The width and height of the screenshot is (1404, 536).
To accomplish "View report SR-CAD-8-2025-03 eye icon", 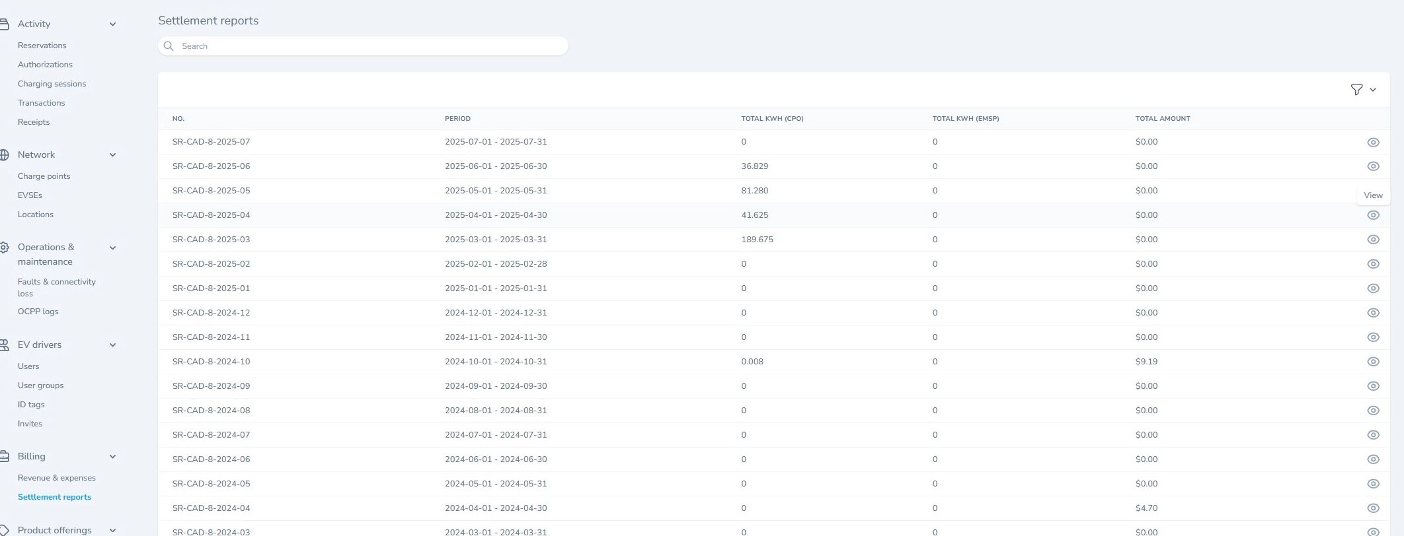I will click(1373, 240).
